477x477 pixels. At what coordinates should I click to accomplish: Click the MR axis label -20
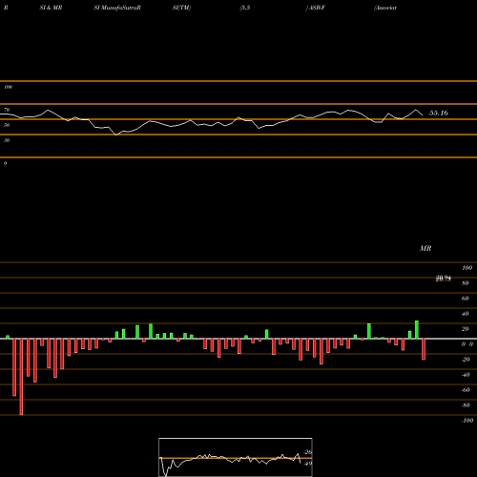pyautogui.click(x=466, y=360)
